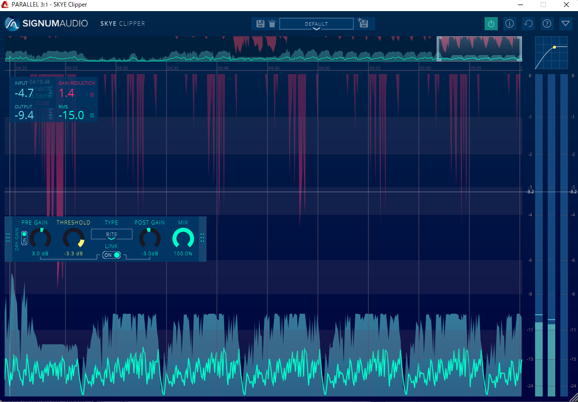Open the DEFAULT preset dropdown
This screenshot has height=402, width=578.
[317, 24]
